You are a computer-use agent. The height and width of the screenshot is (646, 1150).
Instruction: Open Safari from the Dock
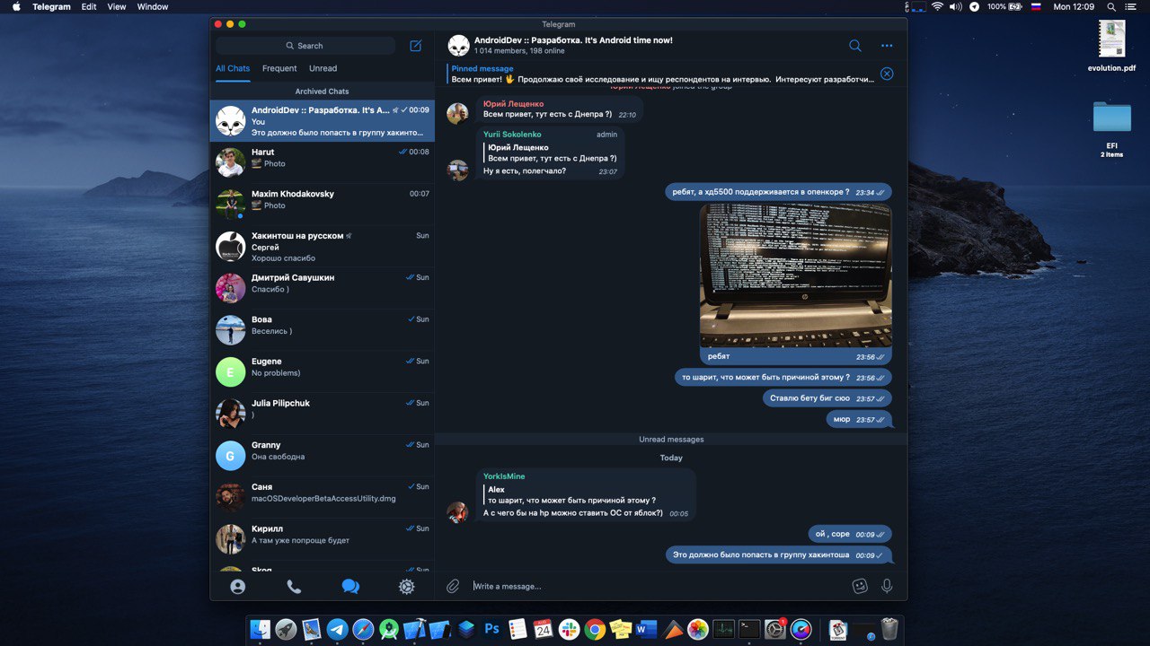click(x=363, y=630)
